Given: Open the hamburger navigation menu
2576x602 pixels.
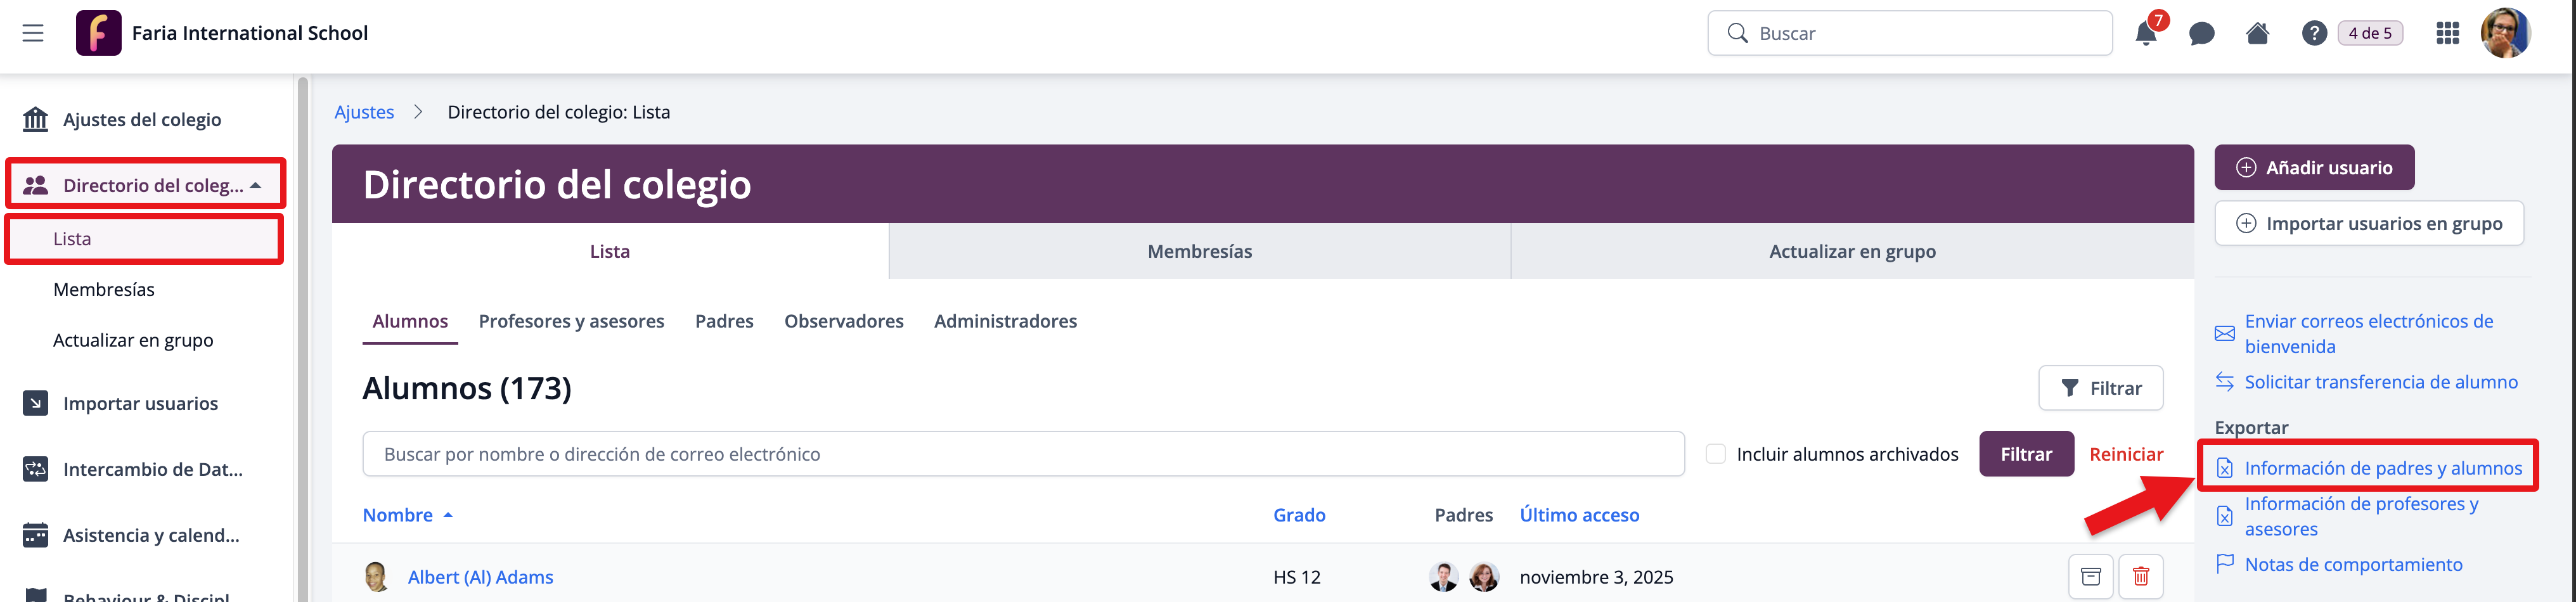Looking at the screenshot, I should coord(33,33).
